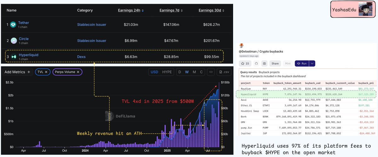The width and height of the screenshot is (378, 157).
Task: Expand the Run button dropdown arrow
Action: click(312, 63)
